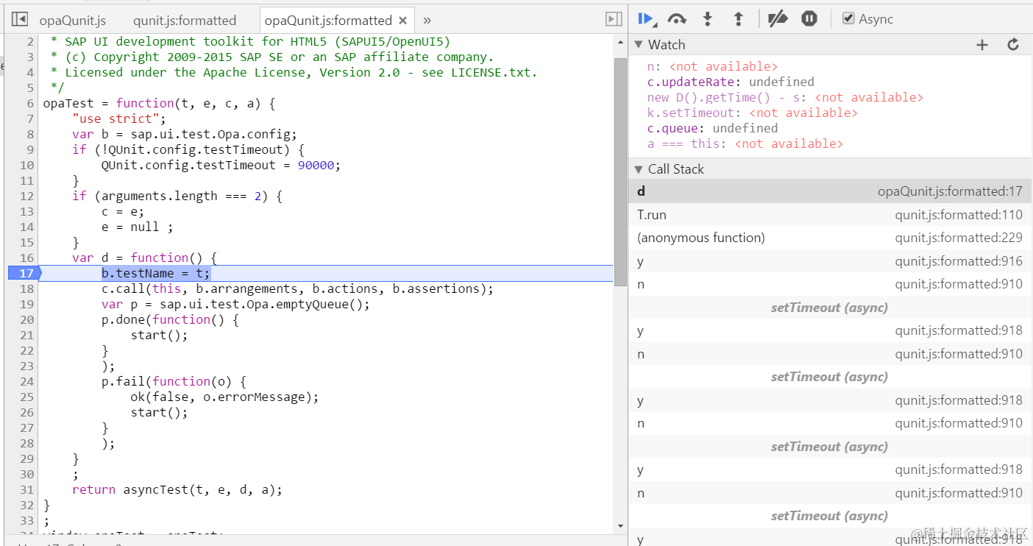Click watch expression c.updateRate
This screenshot has width=1033, height=546.
[731, 82]
